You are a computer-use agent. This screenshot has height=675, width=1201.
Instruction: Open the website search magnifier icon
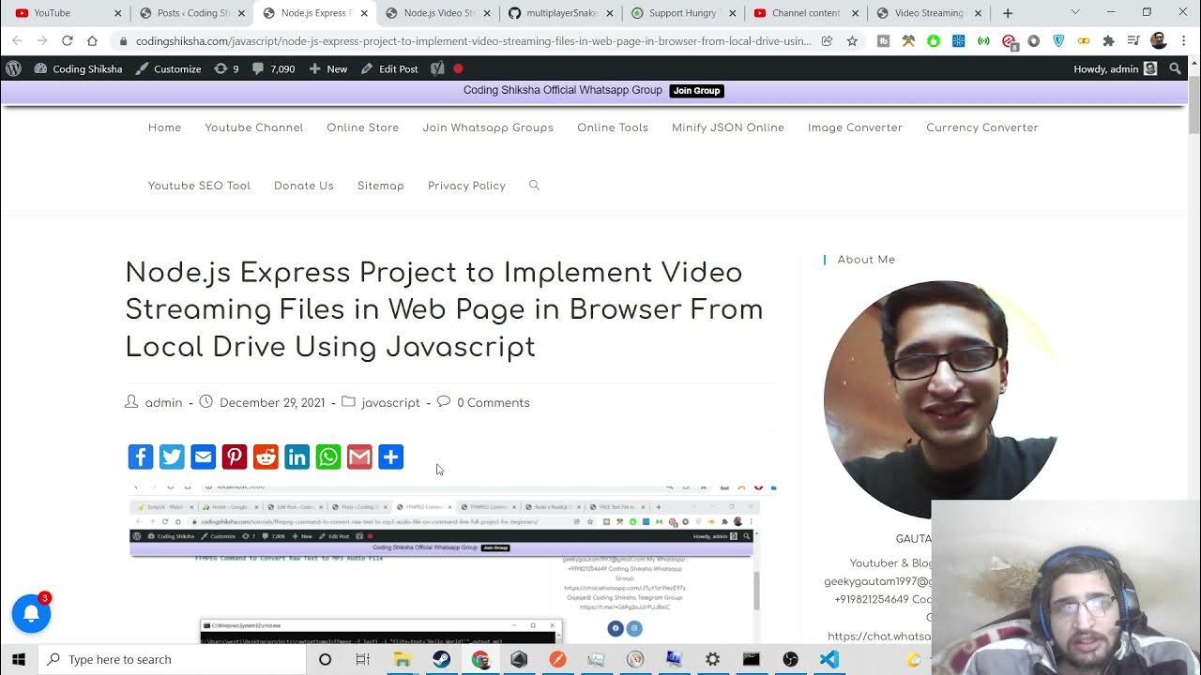pos(534,186)
